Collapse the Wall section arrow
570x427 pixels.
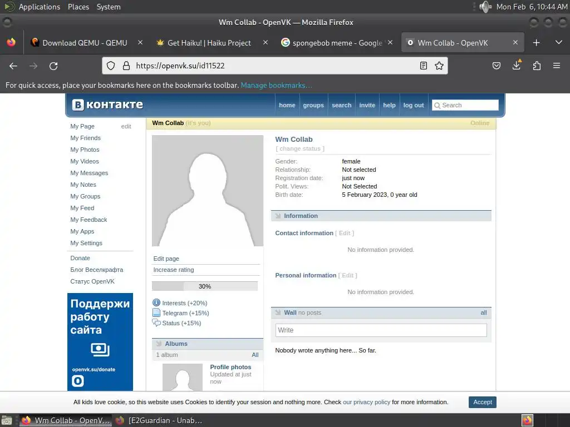point(278,312)
